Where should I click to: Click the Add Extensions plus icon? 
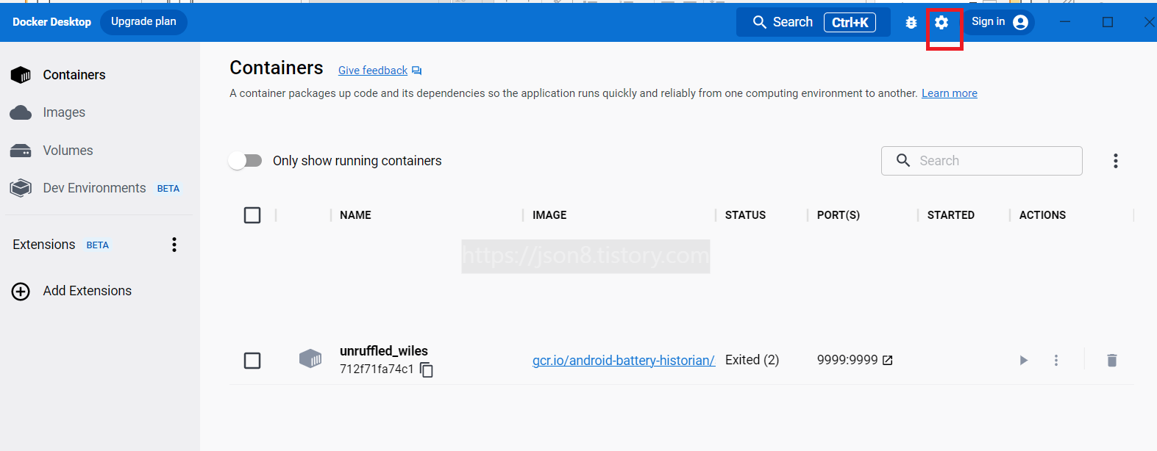[x=21, y=292]
